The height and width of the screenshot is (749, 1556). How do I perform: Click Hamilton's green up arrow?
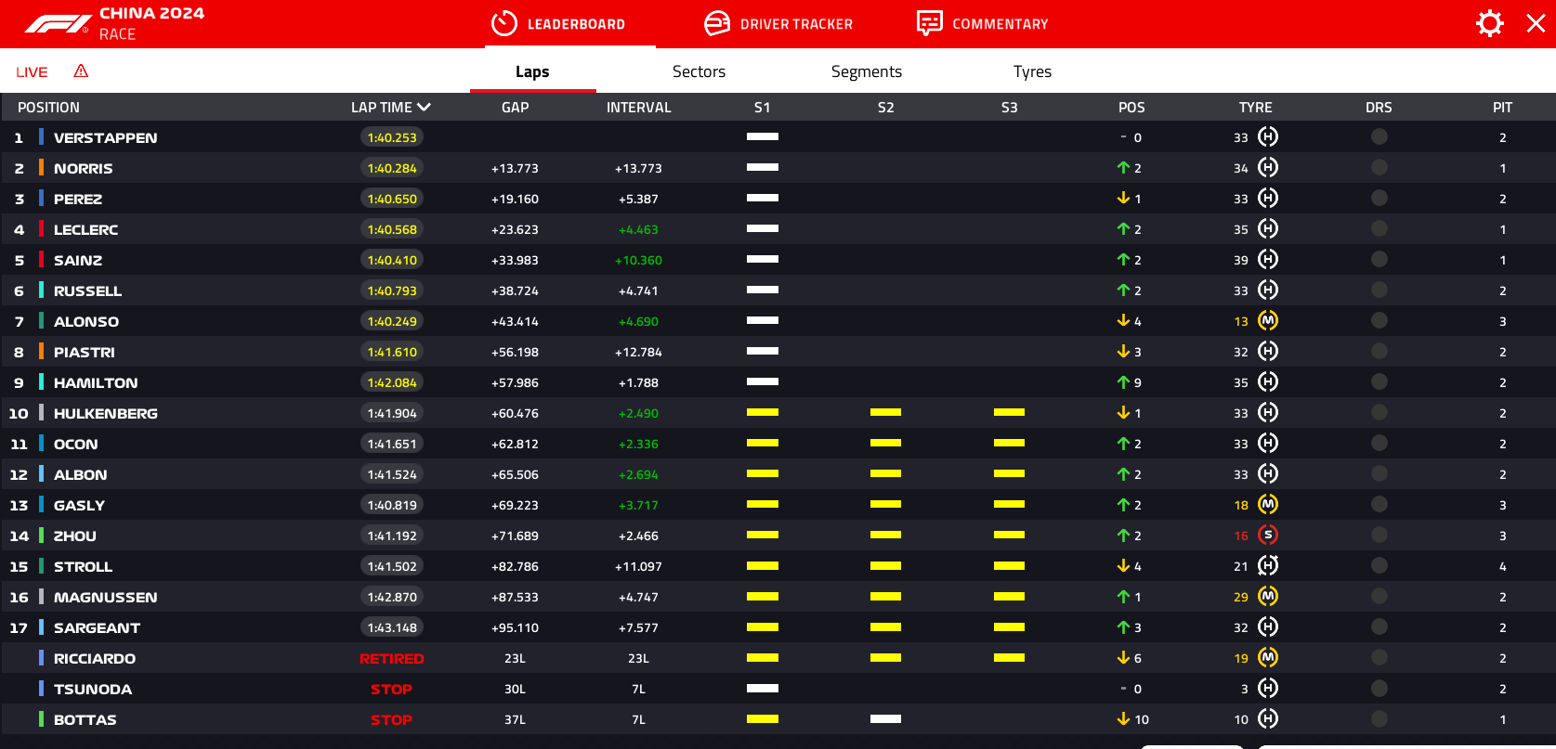tap(1123, 382)
